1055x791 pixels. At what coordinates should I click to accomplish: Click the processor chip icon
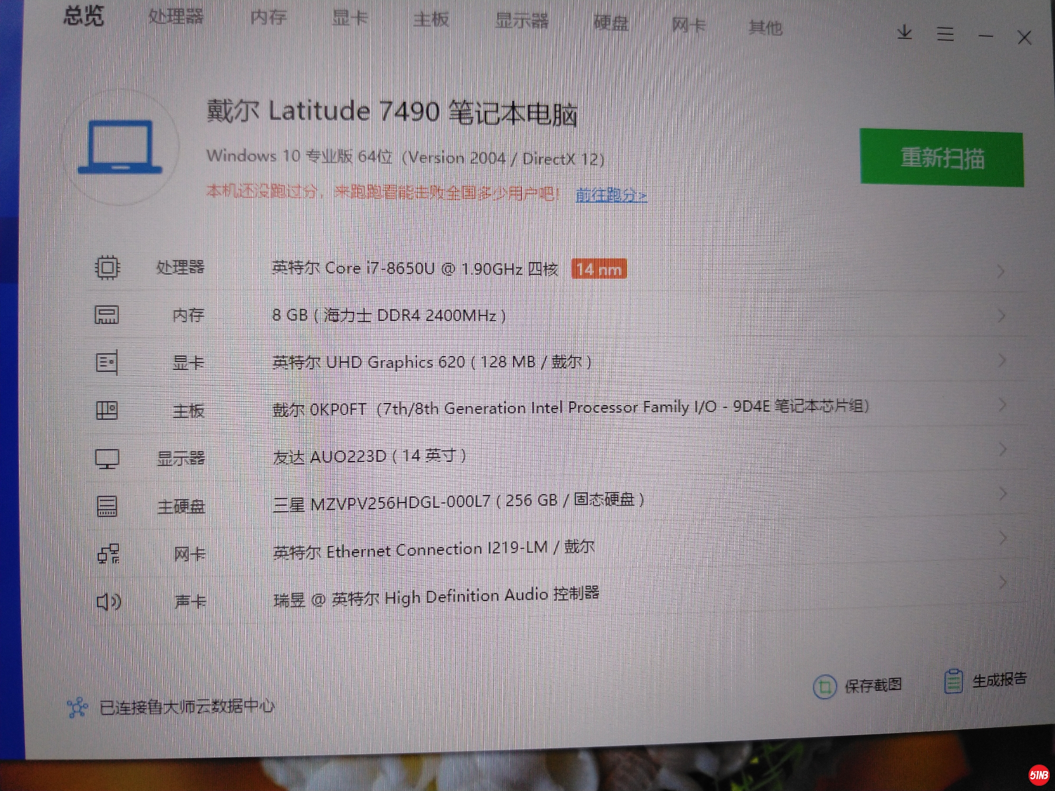pos(108,267)
